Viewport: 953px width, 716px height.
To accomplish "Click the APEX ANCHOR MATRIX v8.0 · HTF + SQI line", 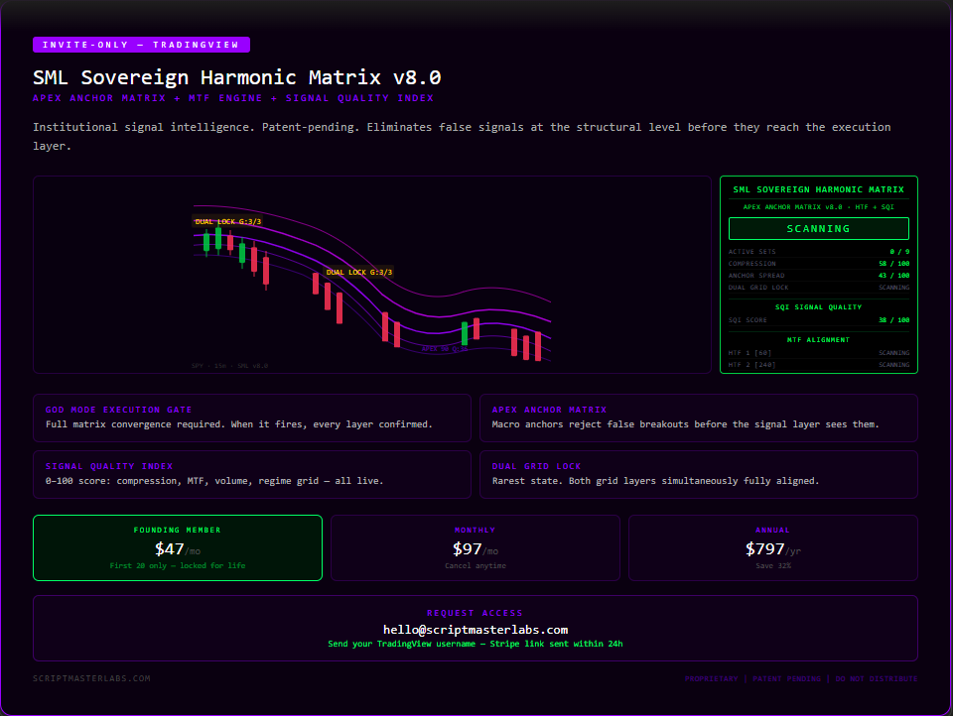I will pos(819,207).
